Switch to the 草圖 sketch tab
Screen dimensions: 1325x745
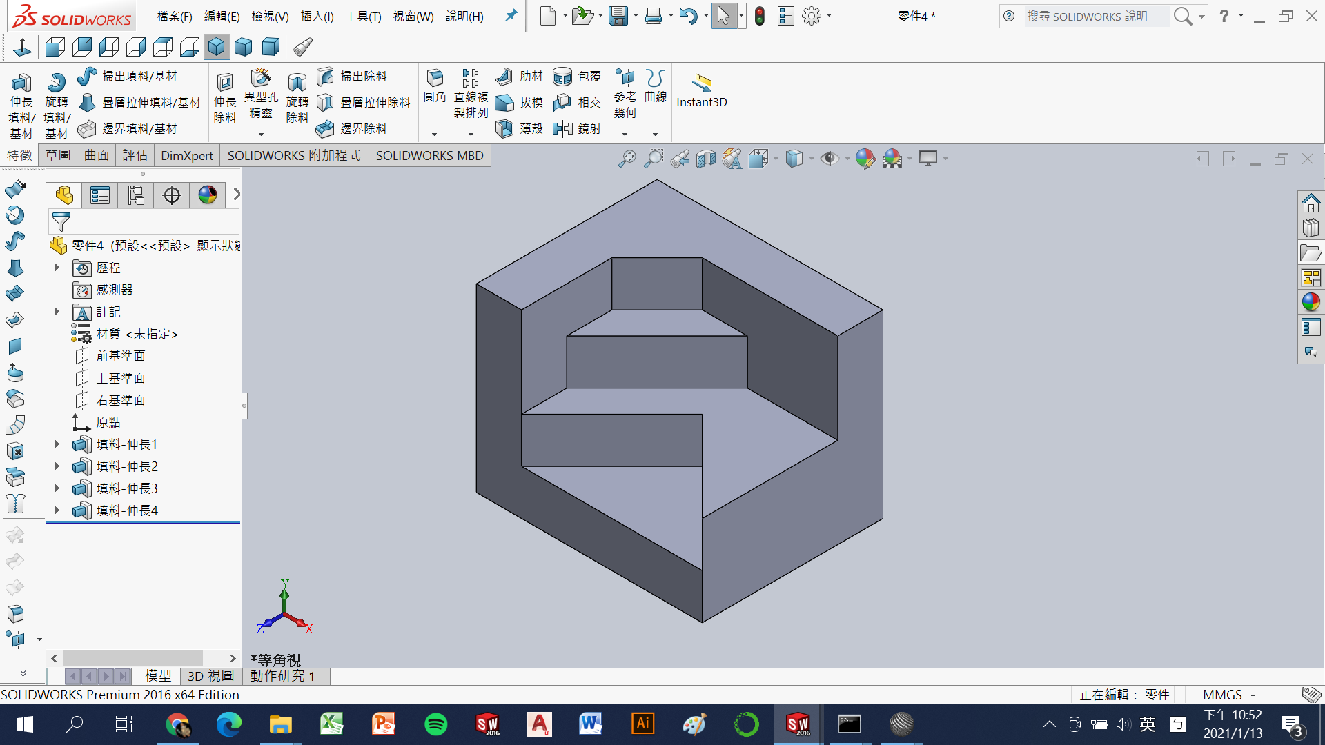58,155
